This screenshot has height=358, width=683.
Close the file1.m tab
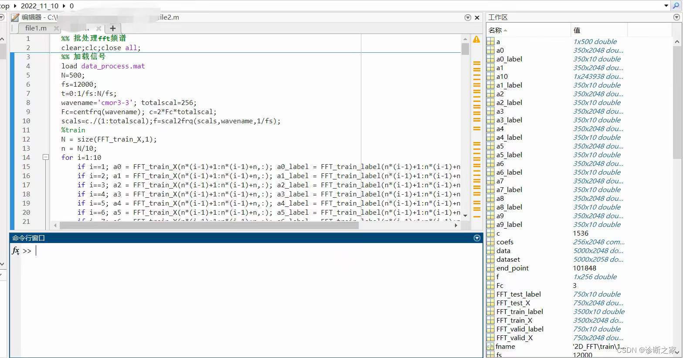point(56,28)
